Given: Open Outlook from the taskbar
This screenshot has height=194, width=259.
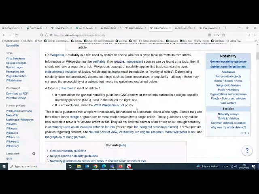Looking at the screenshot, I should [87, 167].
